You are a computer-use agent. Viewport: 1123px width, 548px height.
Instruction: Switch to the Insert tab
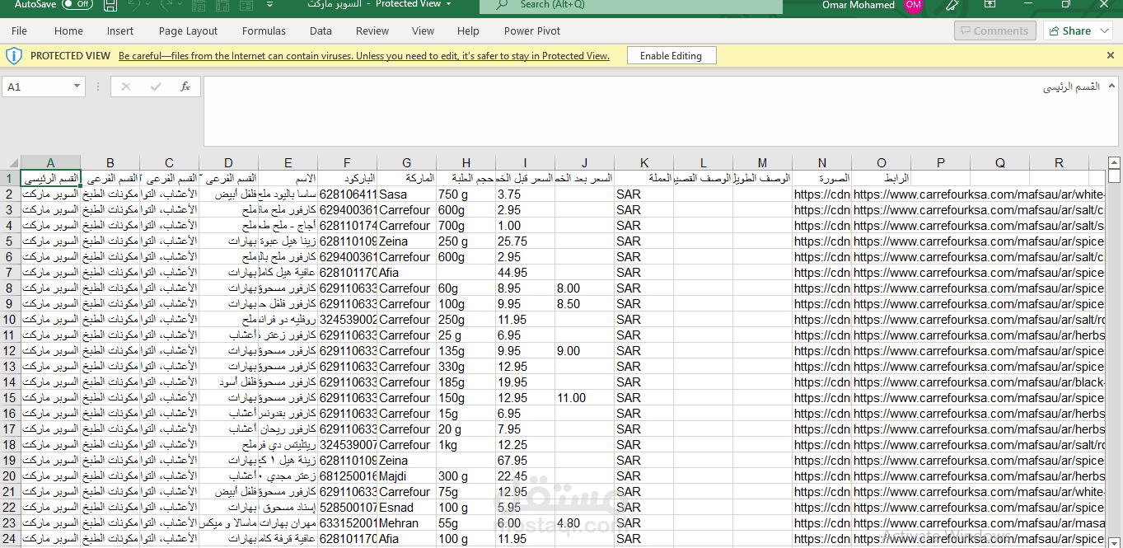point(120,31)
